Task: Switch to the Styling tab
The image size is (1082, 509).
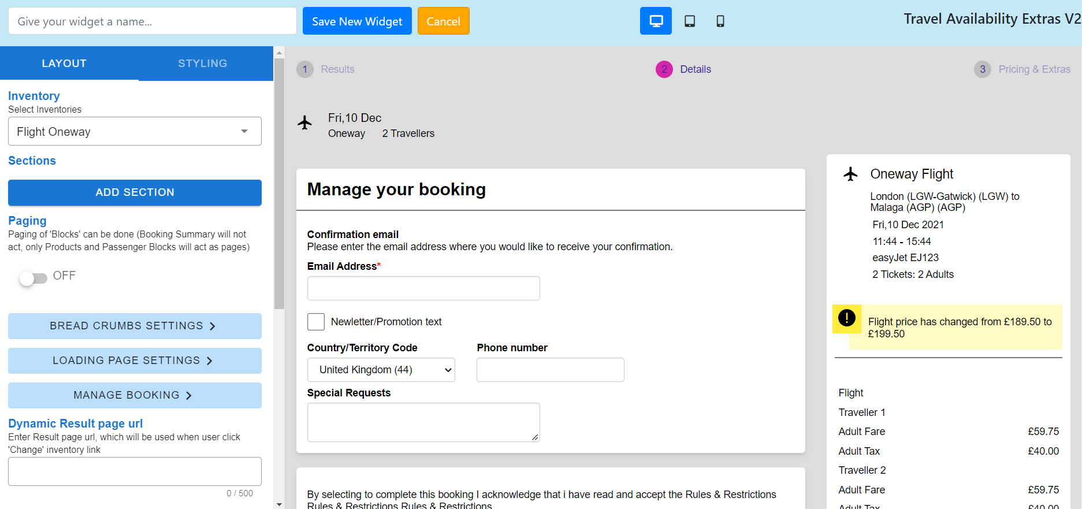Action: [x=203, y=64]
